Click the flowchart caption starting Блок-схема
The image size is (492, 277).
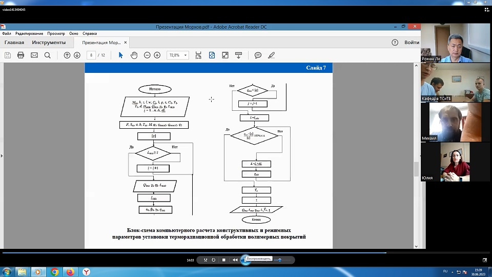click(209, 233)
